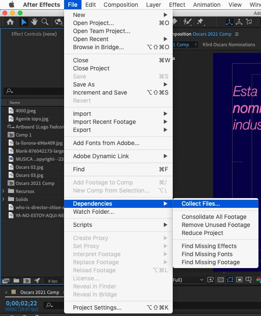
Task: Open the Scripts submenu
Action: [x=118, y=225]
